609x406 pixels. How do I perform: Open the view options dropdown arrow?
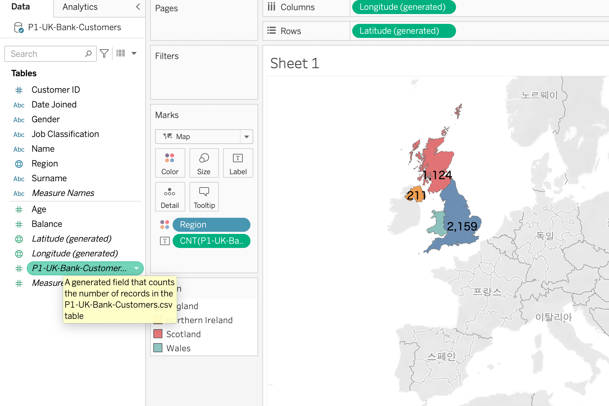point(134,53)
